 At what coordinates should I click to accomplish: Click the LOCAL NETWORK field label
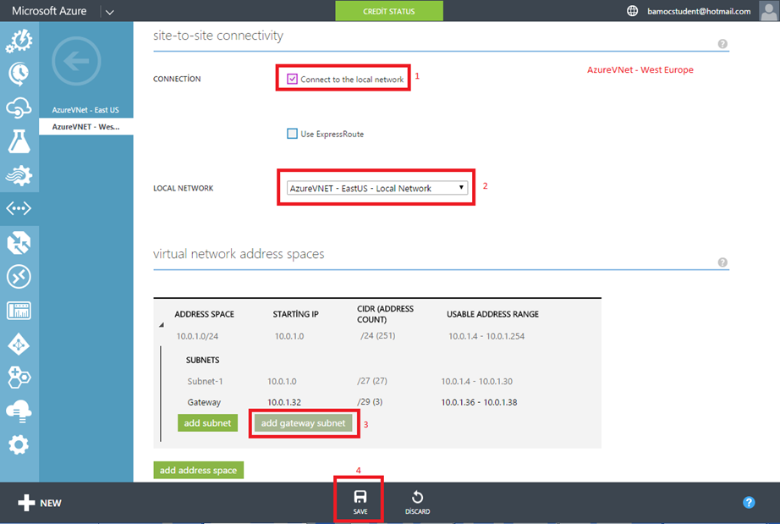tap(183, 188)
